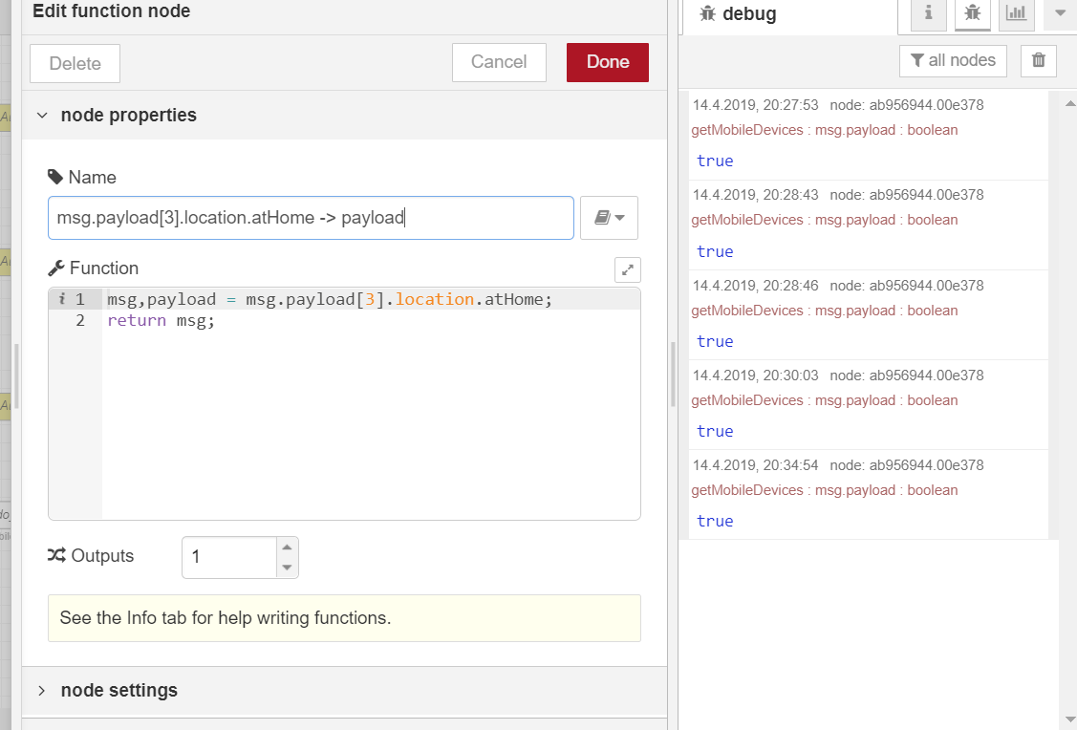This screenshot has height=730, width=1077.
Task: Click the debug panel scroll up arrow
Action: (1069, 104)
